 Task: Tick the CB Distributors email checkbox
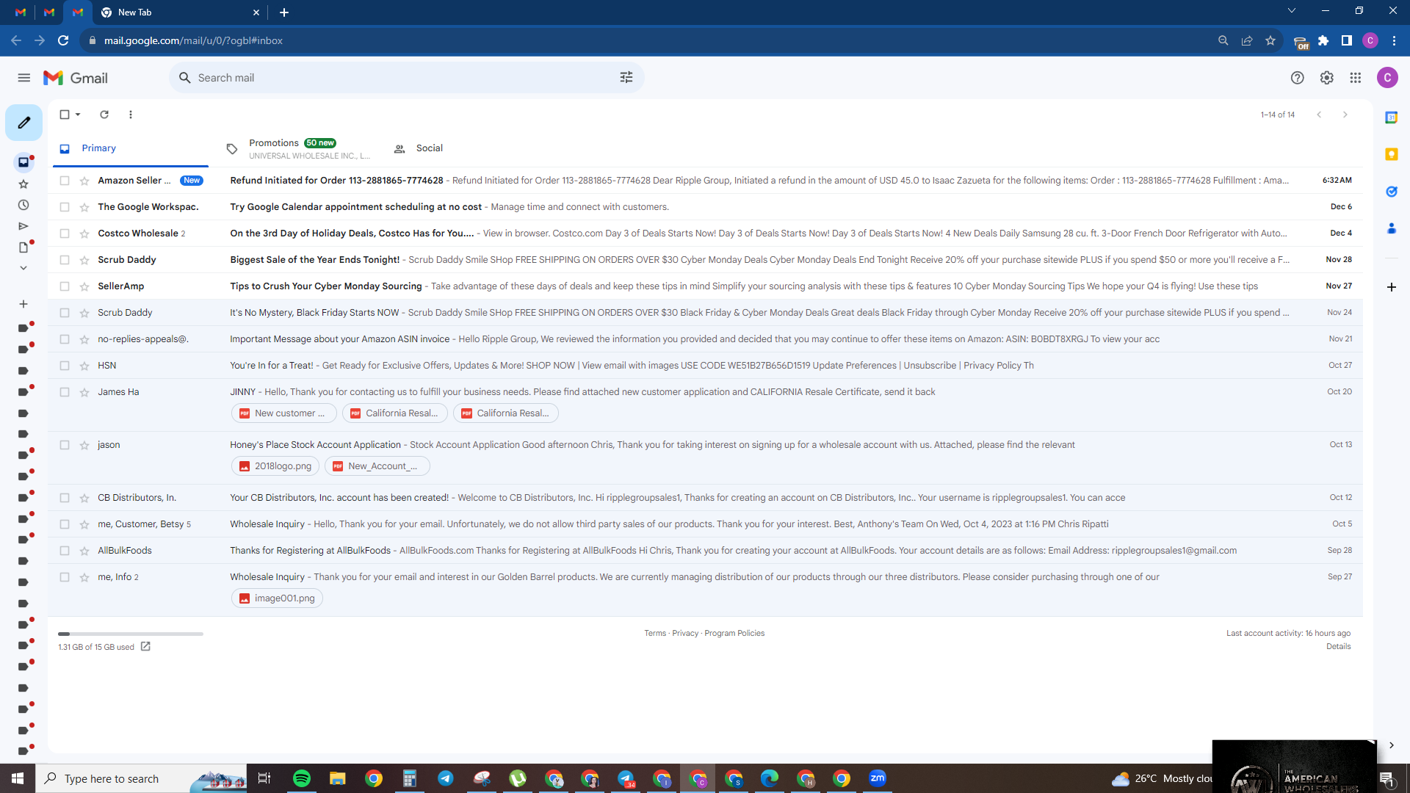click(x=65, y=498)
